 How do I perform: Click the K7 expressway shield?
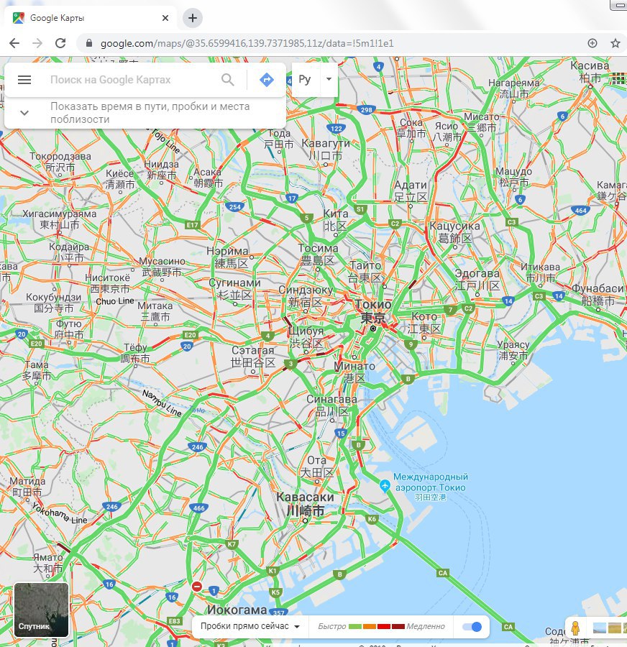click(232, 544)
